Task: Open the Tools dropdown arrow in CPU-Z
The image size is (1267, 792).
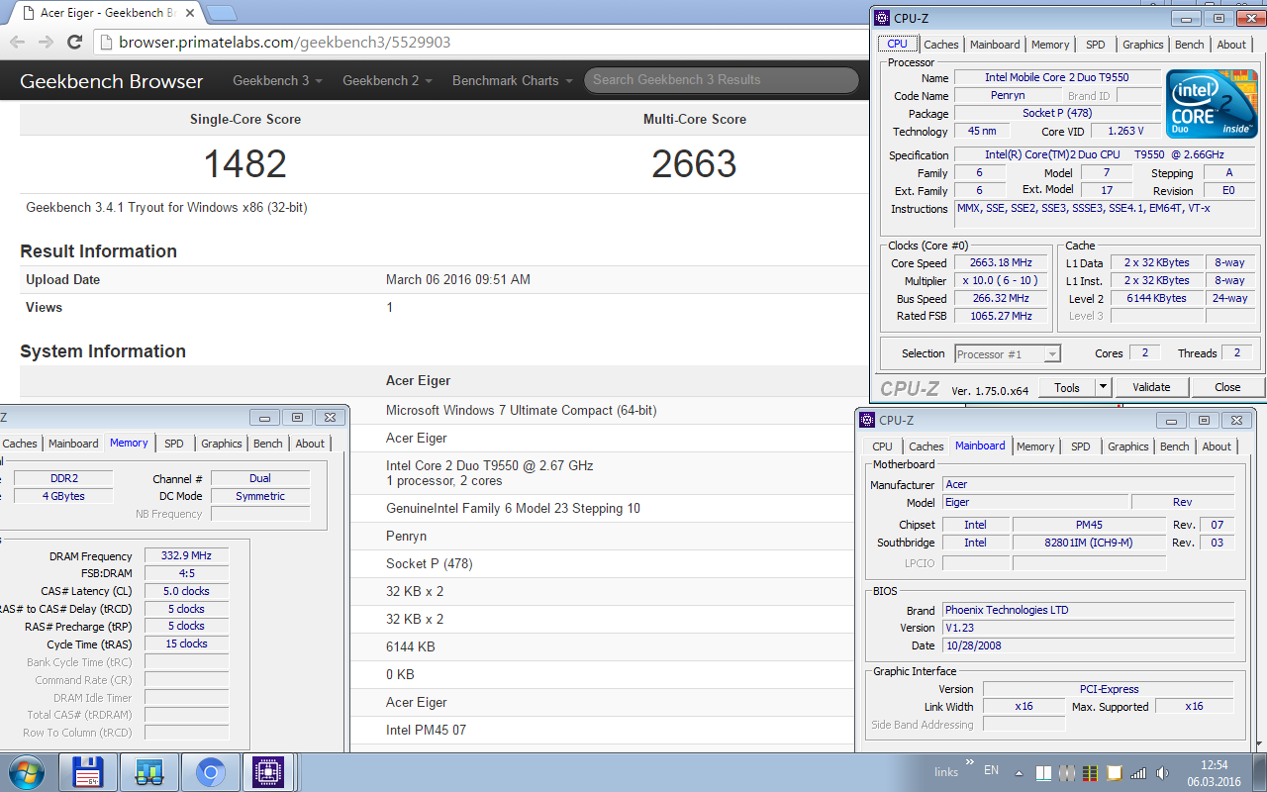Action: click(x=1103, y=387)
